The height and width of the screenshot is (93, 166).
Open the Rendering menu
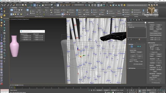click(53, 3)
